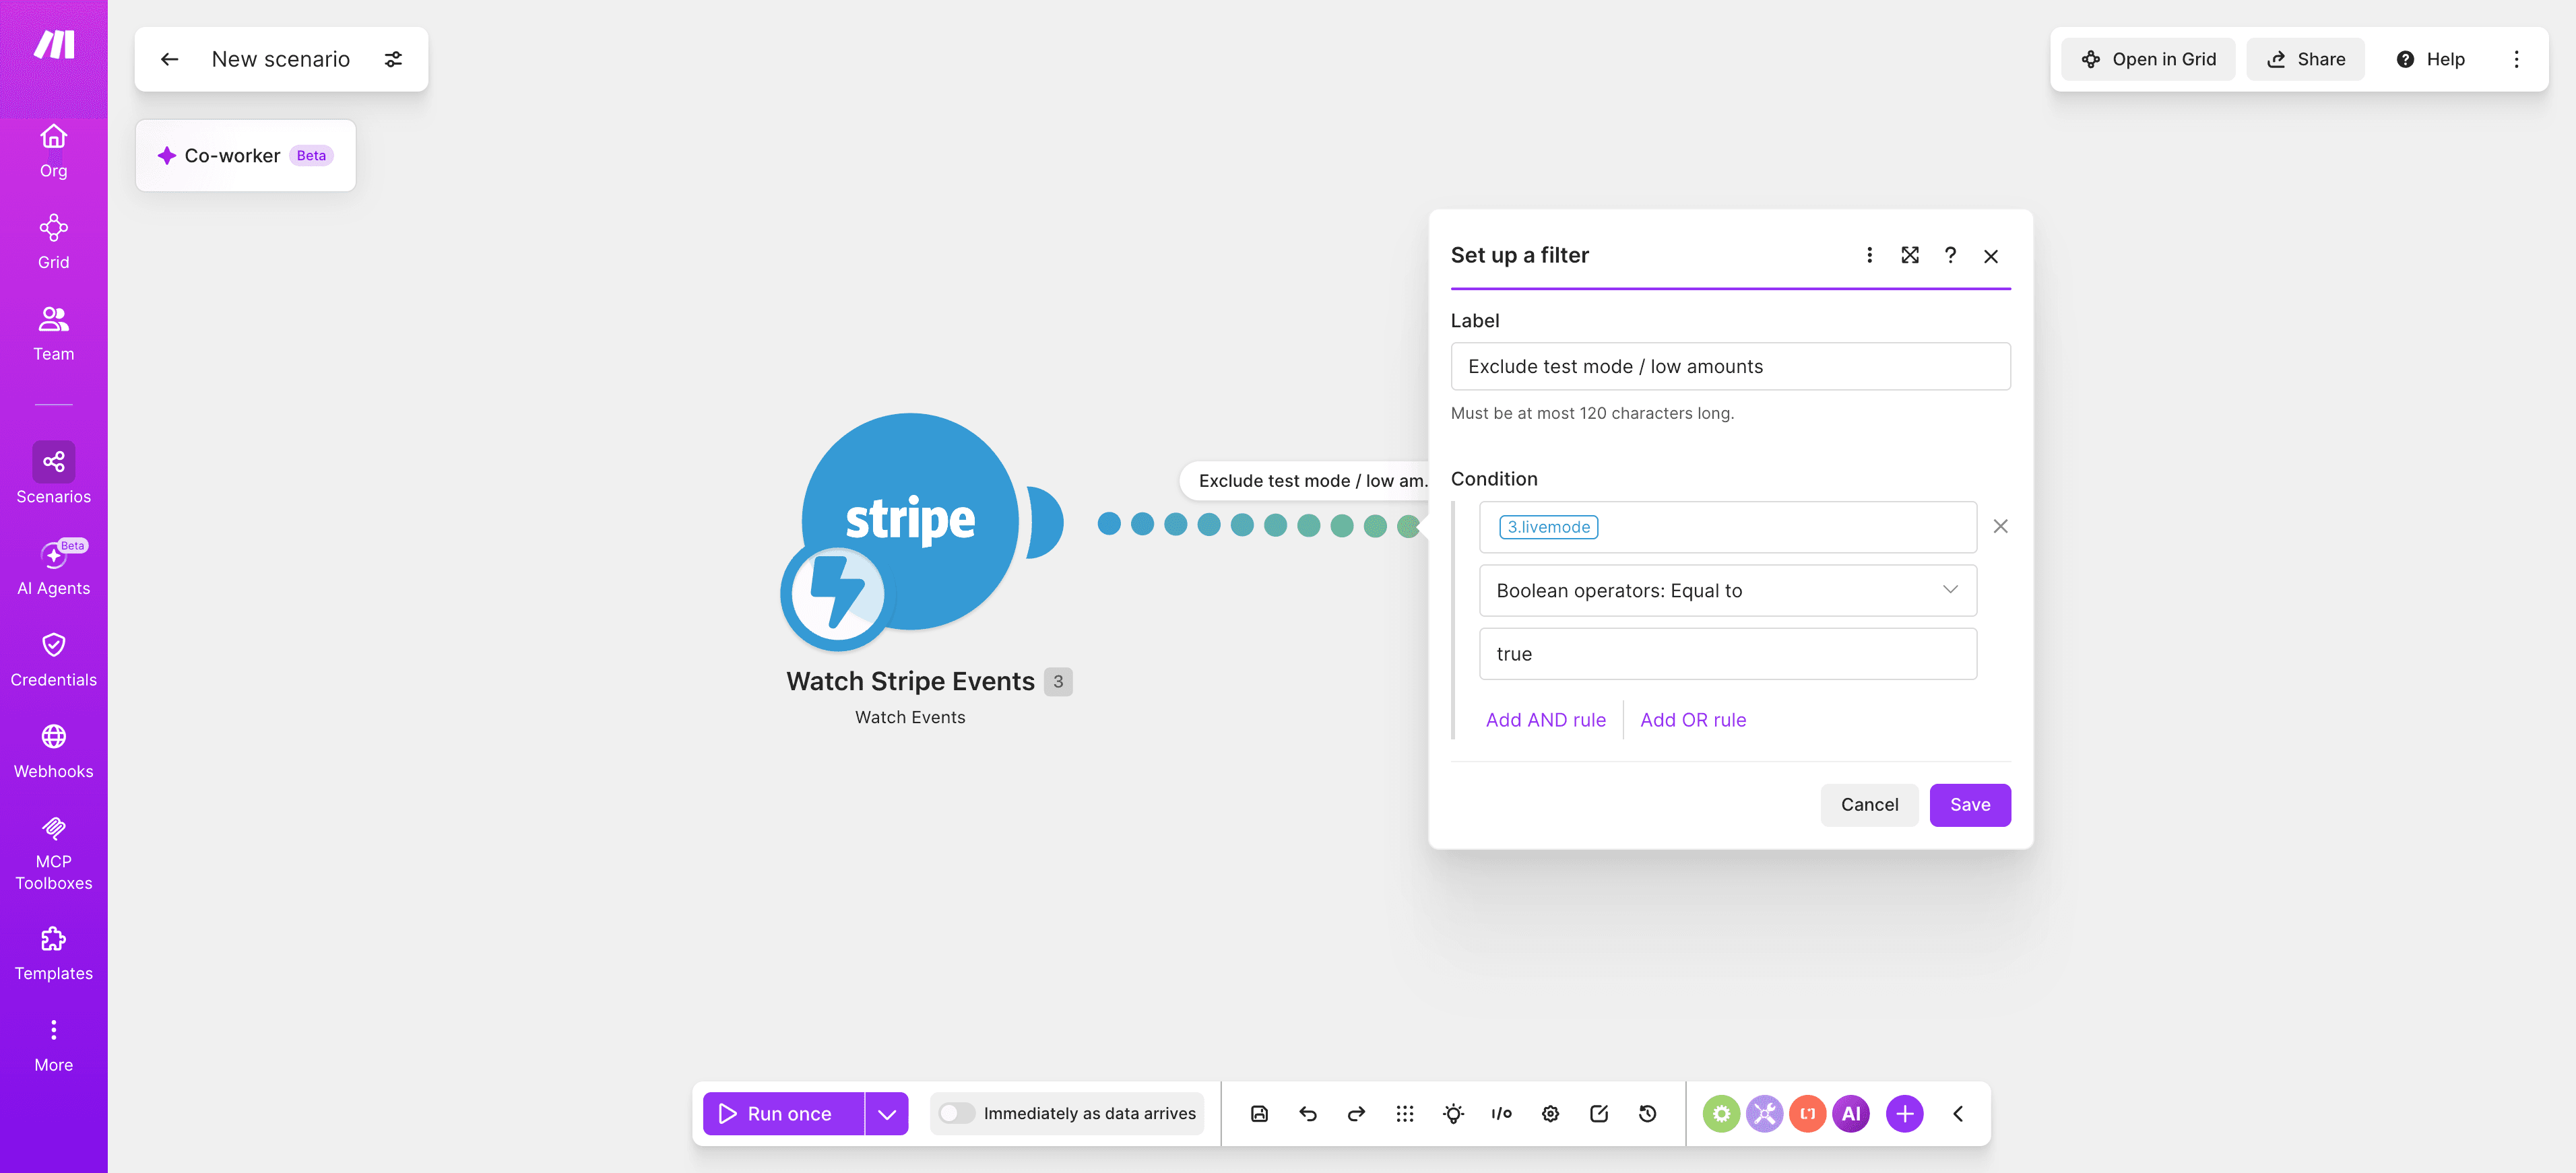The height and width of the screenshot is (1173, 2576).
Task: Remove the livemode condition rule
Action: point(2000,526)
